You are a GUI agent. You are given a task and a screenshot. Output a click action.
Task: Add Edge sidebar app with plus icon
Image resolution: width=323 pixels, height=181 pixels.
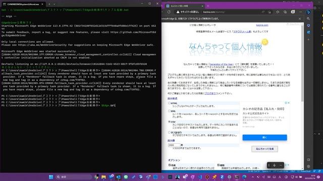click(x=308, y=39)
